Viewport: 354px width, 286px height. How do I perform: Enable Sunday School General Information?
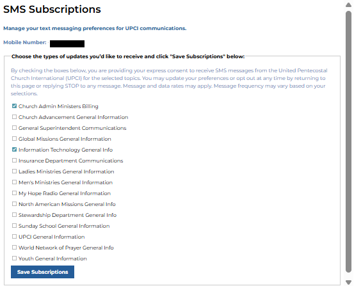click(14, 225)
